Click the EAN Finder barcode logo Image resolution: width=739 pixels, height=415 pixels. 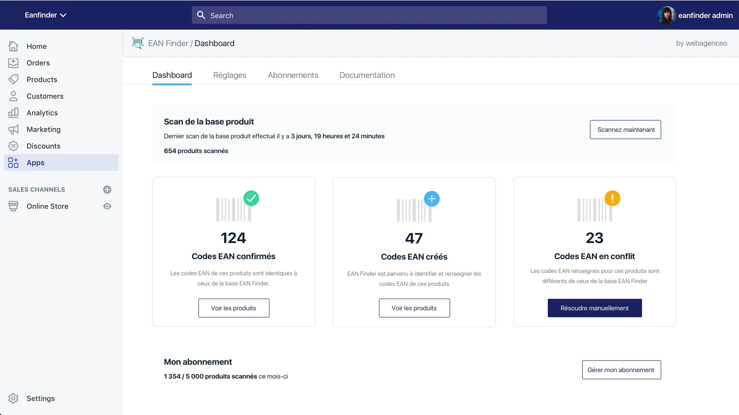(138, 43)
